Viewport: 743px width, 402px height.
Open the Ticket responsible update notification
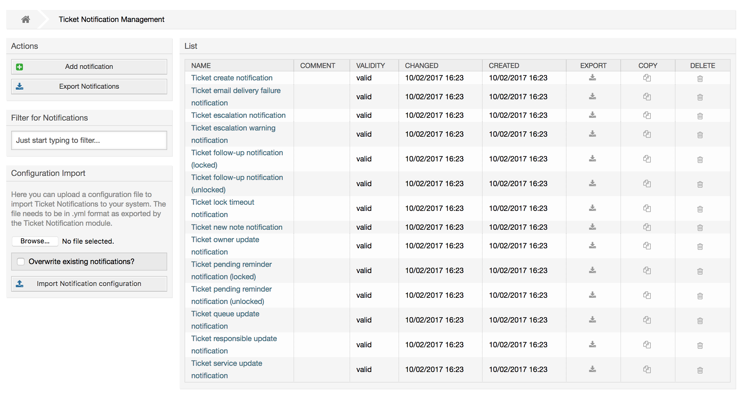(x=234, y=338)
